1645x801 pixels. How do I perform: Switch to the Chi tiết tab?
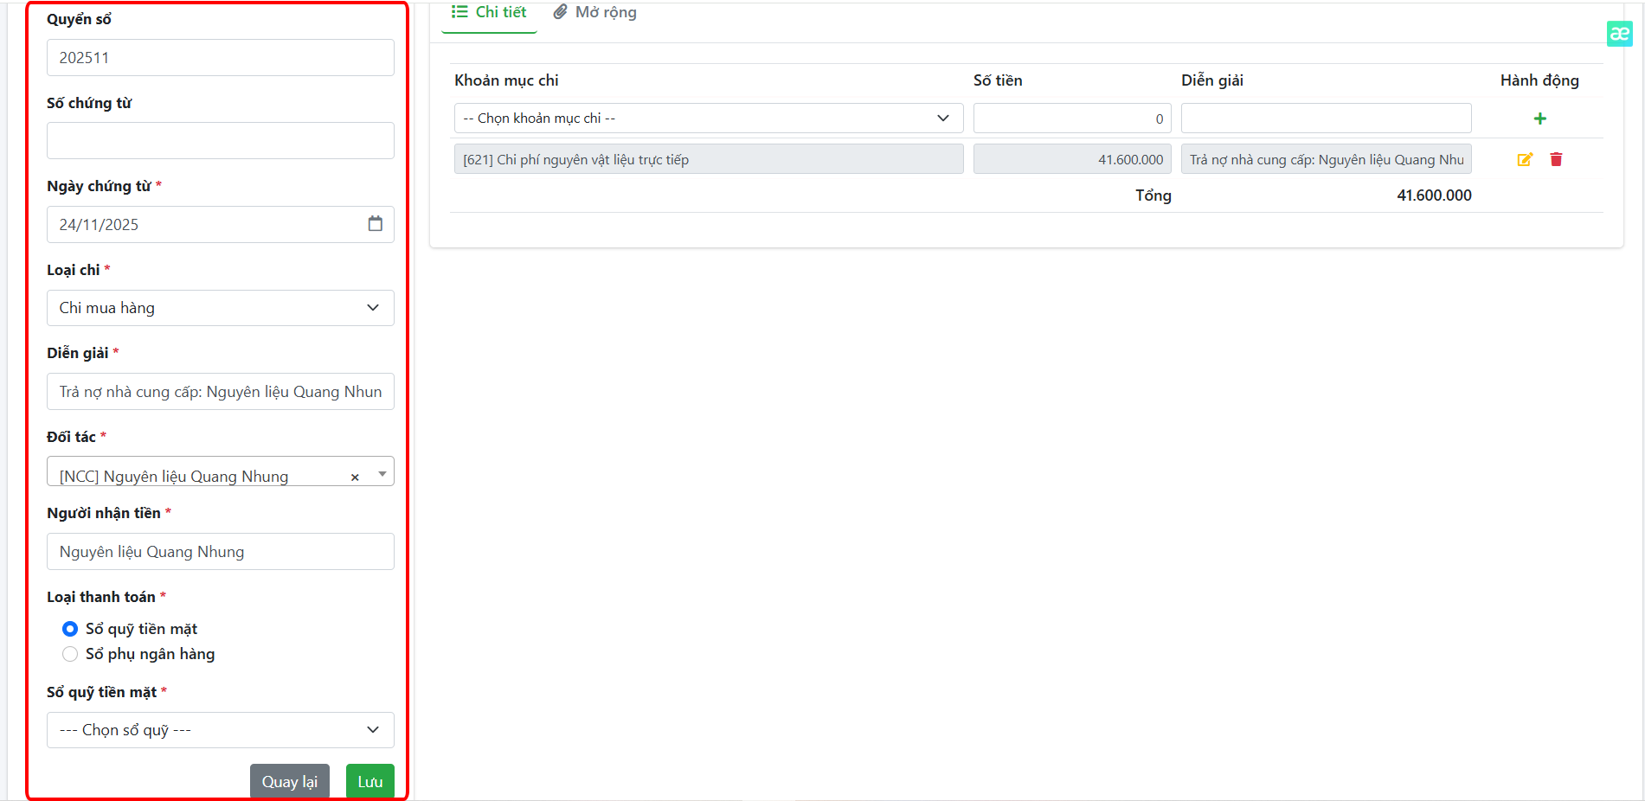(489, 13)
